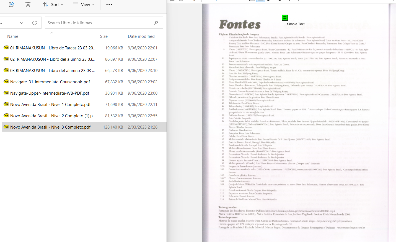Open the address bar dropdown chevron
The height and width of the screenshot is (242, 396).
[21, 23]
